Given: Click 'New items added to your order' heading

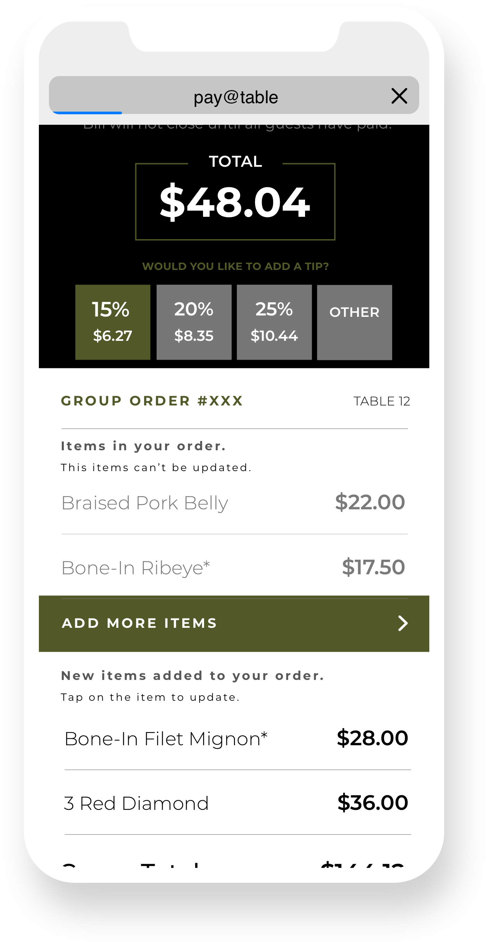Looking at the screenshot, I should click(x=193, y=676).
